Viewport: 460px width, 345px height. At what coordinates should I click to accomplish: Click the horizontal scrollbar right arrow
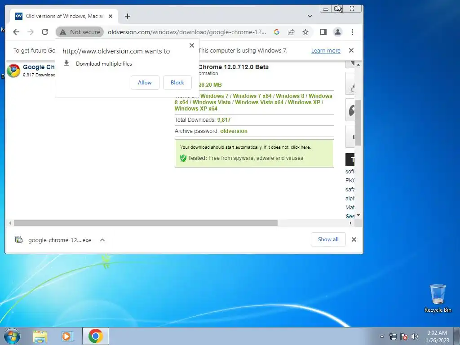pyautogui.click(x=350, y=223)
